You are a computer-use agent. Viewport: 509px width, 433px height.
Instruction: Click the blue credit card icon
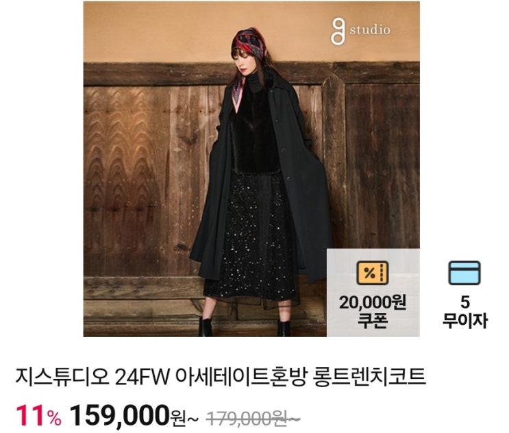click(464, 273)
